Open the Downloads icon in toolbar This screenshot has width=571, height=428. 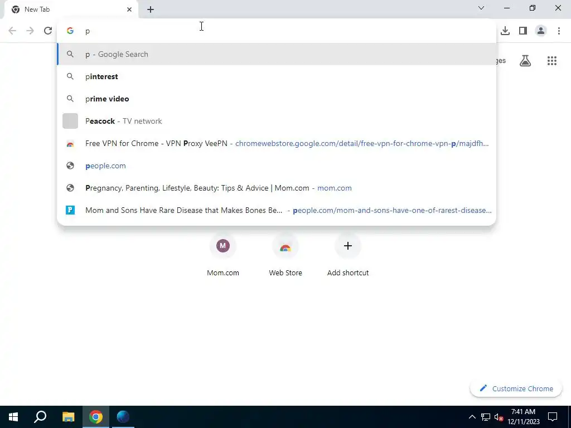pyautogui.click(x=505, y=31)
